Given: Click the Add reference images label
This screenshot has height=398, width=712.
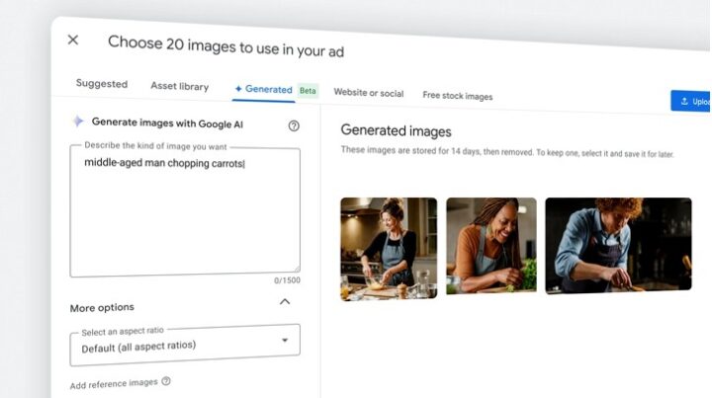Looking at the screenshot, I should (114, 384).
